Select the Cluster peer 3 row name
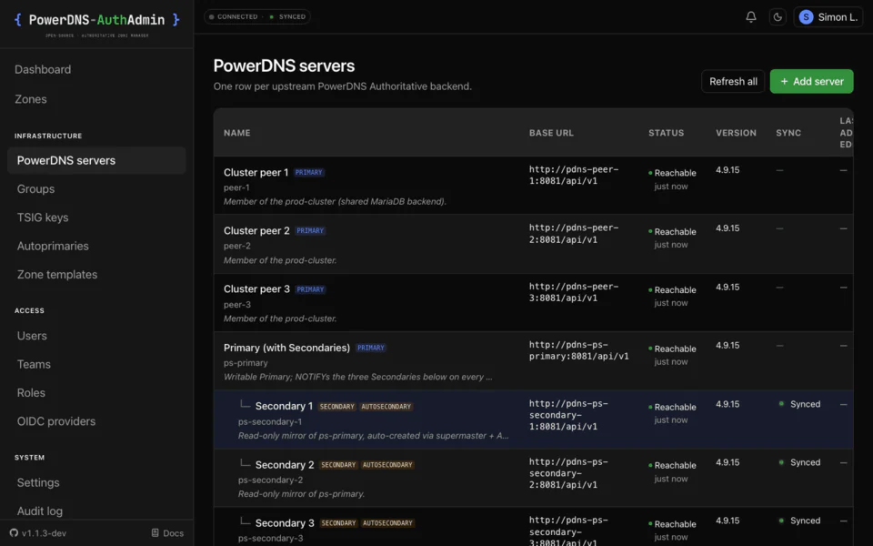 click(x=256, y=289)
